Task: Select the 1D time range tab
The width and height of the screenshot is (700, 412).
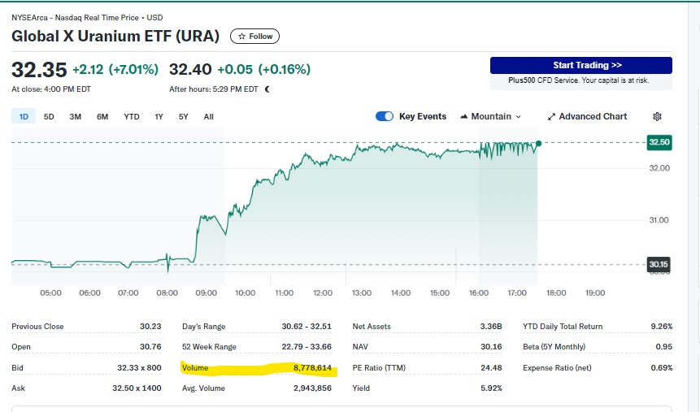Action: tap(24, 116)
